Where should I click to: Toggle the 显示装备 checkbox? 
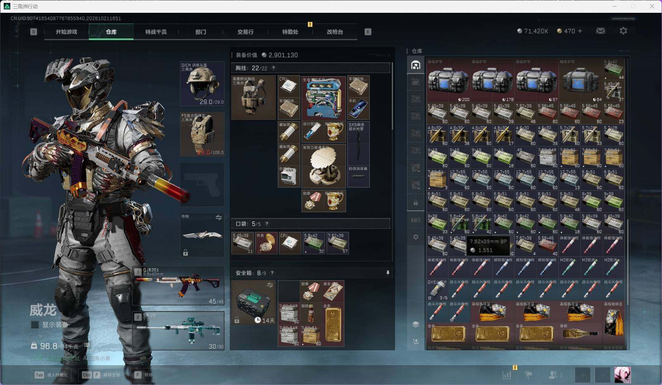tap(35, 325)
